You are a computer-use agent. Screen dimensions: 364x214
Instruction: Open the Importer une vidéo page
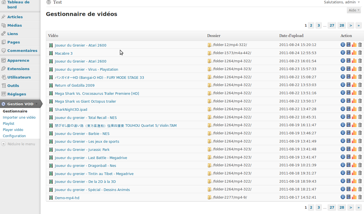19,117
